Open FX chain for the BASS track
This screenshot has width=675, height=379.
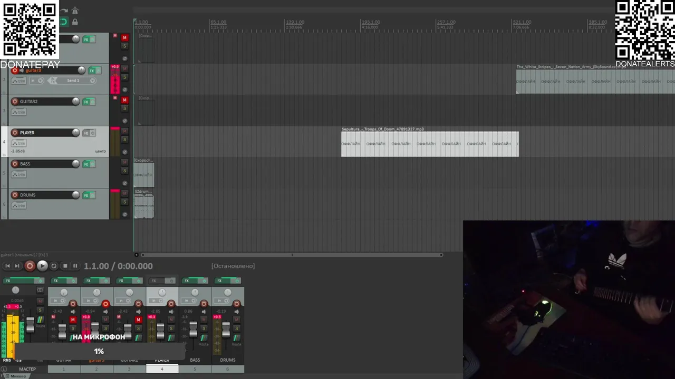tap(86, 164)
